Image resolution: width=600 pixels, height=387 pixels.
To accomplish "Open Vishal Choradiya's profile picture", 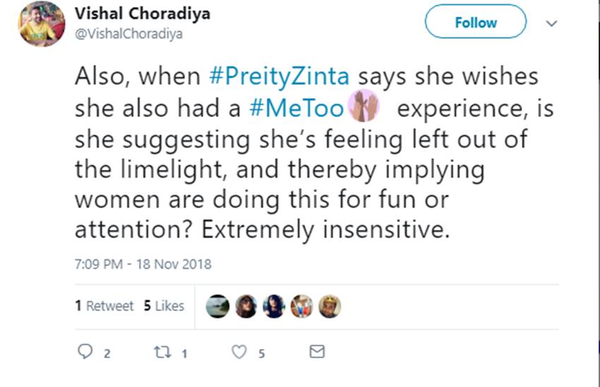I will click(x=41, y=24).
